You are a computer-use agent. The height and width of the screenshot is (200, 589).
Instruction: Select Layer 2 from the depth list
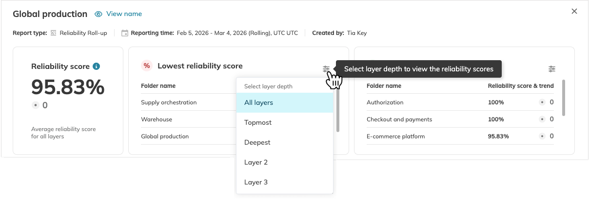click(x=284, y=162)
